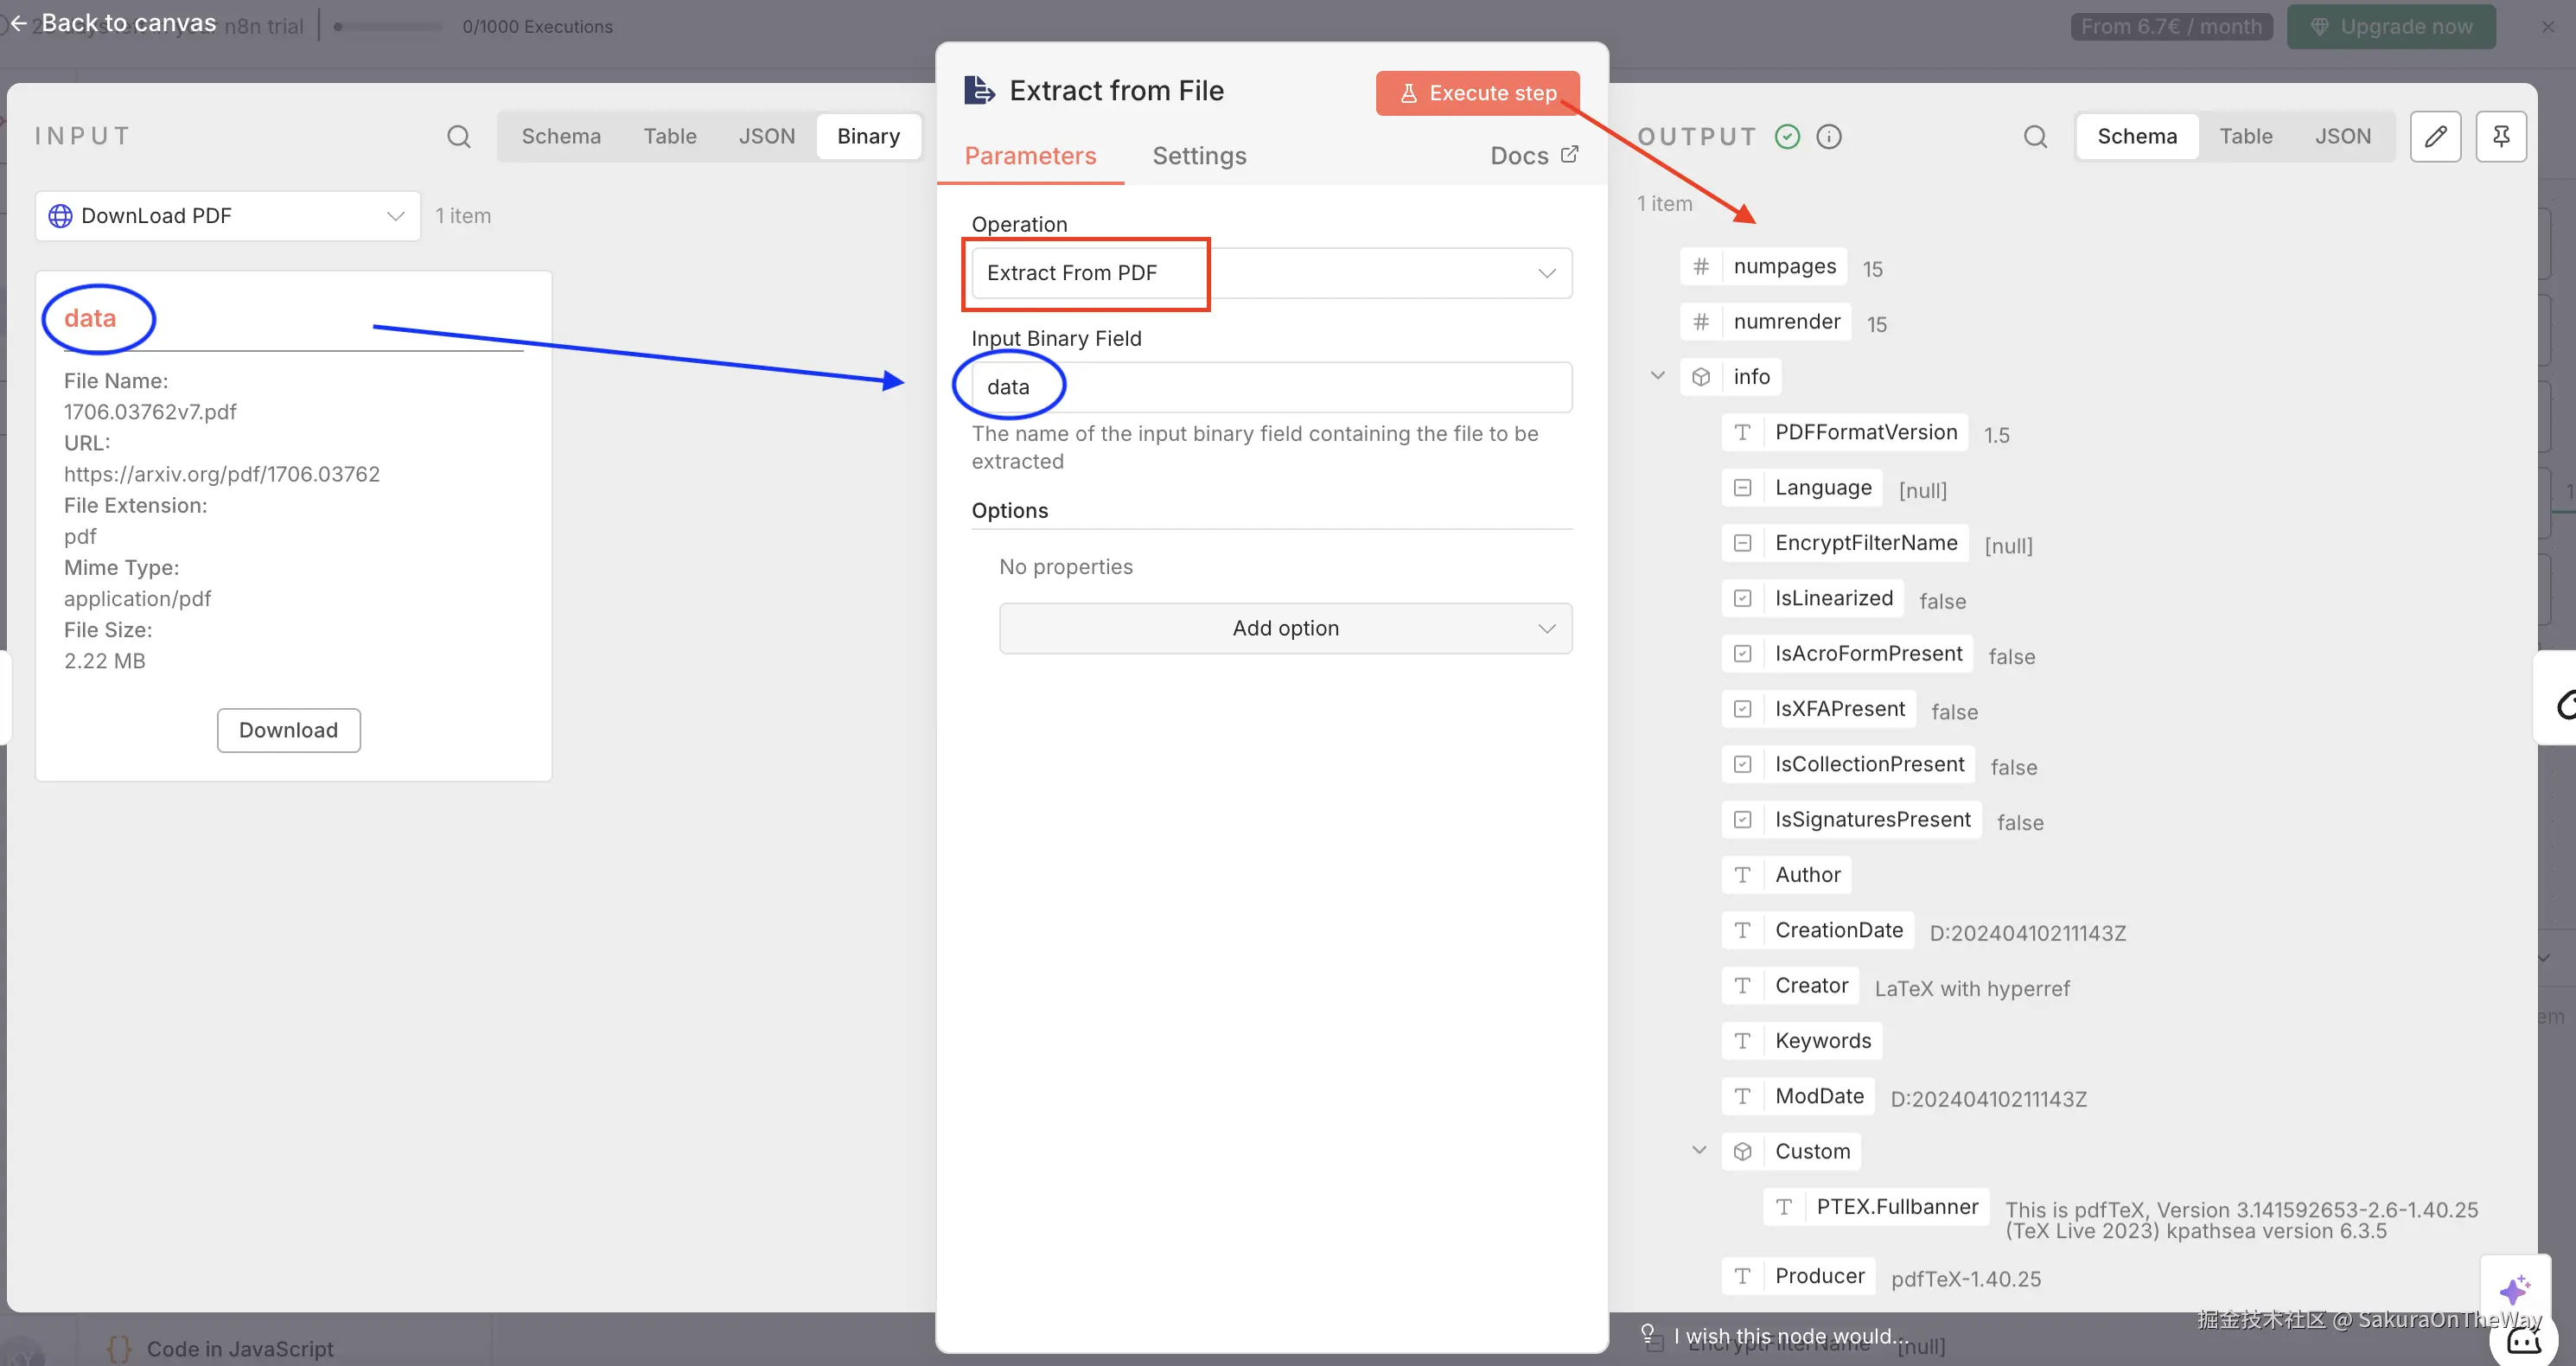Switch output view to JSON
The height and width of the screenshot is (1366, 2576).
tap(2342, 136)
